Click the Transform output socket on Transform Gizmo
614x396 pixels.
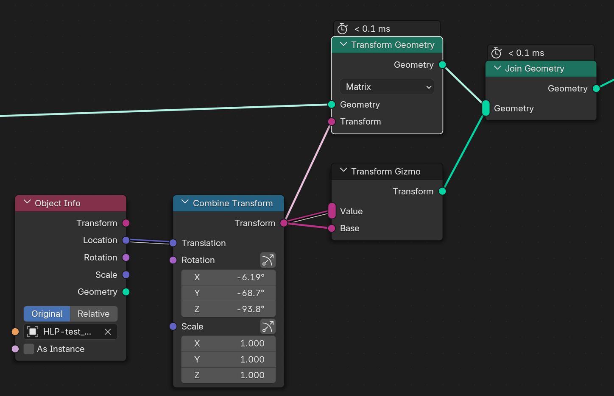point(442,191)
